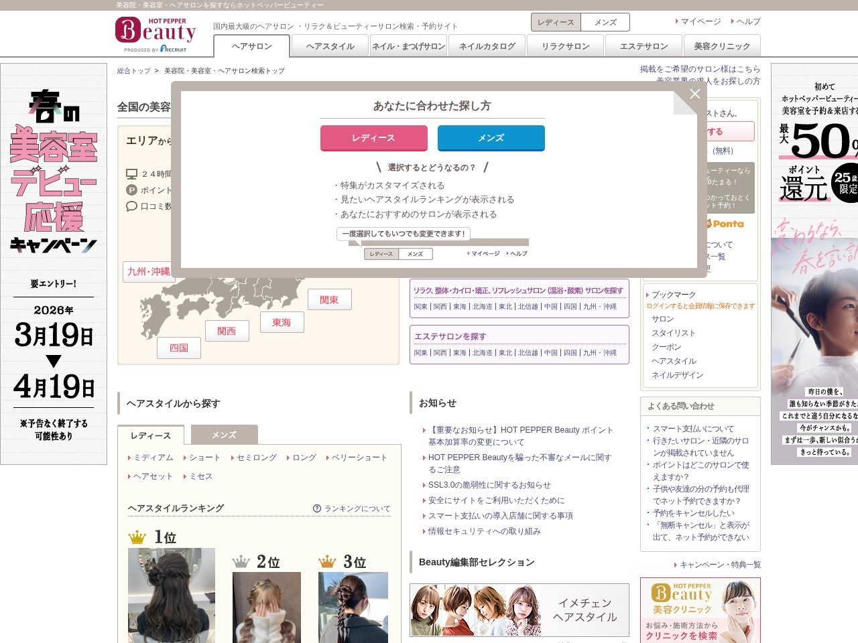Select the 関東 region on the map
The height and width of the screenshot is (643, 858).
(x=330, y=299)
